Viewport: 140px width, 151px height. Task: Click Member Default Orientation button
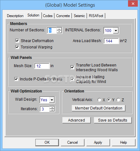pyautogui.click(x=99, y=108)
